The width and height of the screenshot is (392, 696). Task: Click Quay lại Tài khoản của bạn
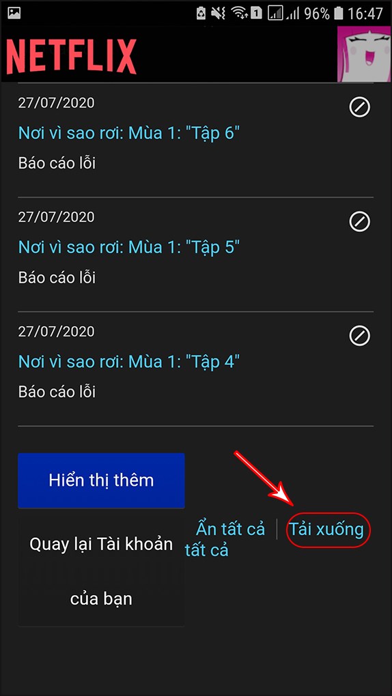(x=101, y=571)
